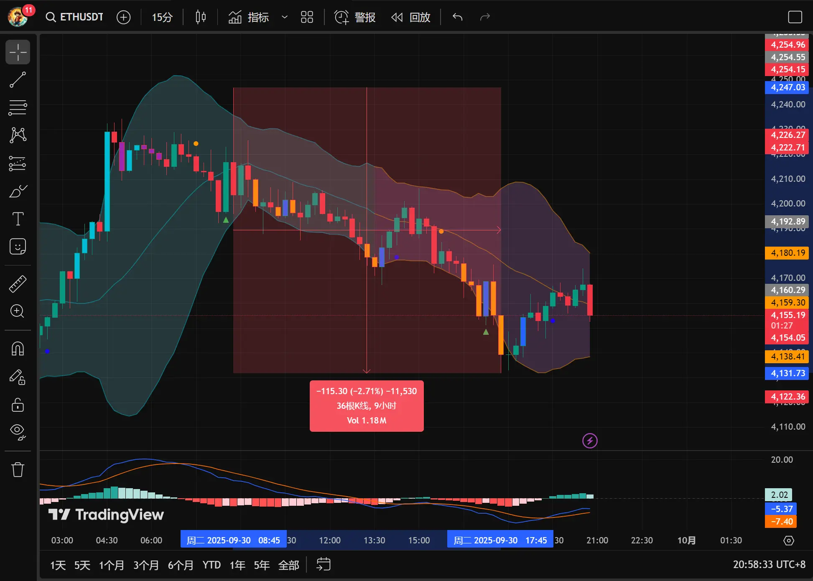The width and height of the screenshot is (813, 581).
Task: Click the 4,160.29 gray price label
Action: (787, 290)
